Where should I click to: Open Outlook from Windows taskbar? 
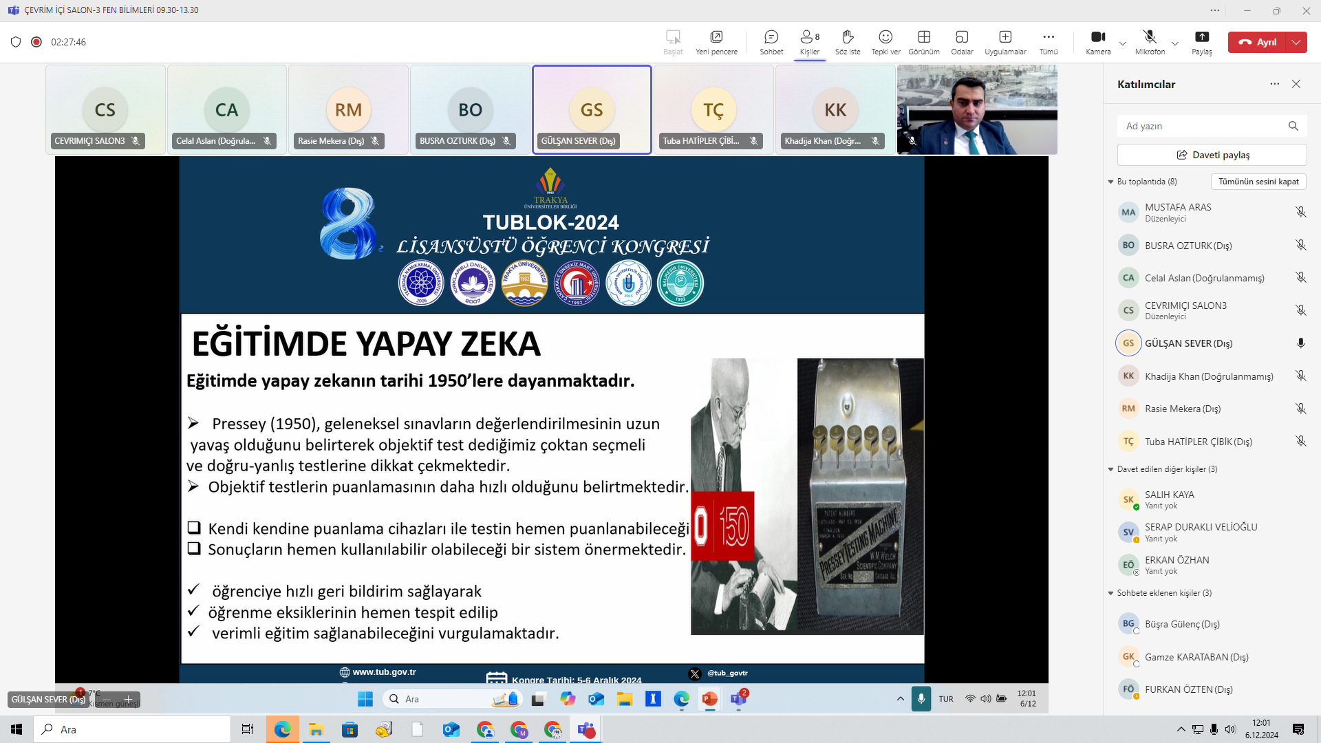coord(451,729)
